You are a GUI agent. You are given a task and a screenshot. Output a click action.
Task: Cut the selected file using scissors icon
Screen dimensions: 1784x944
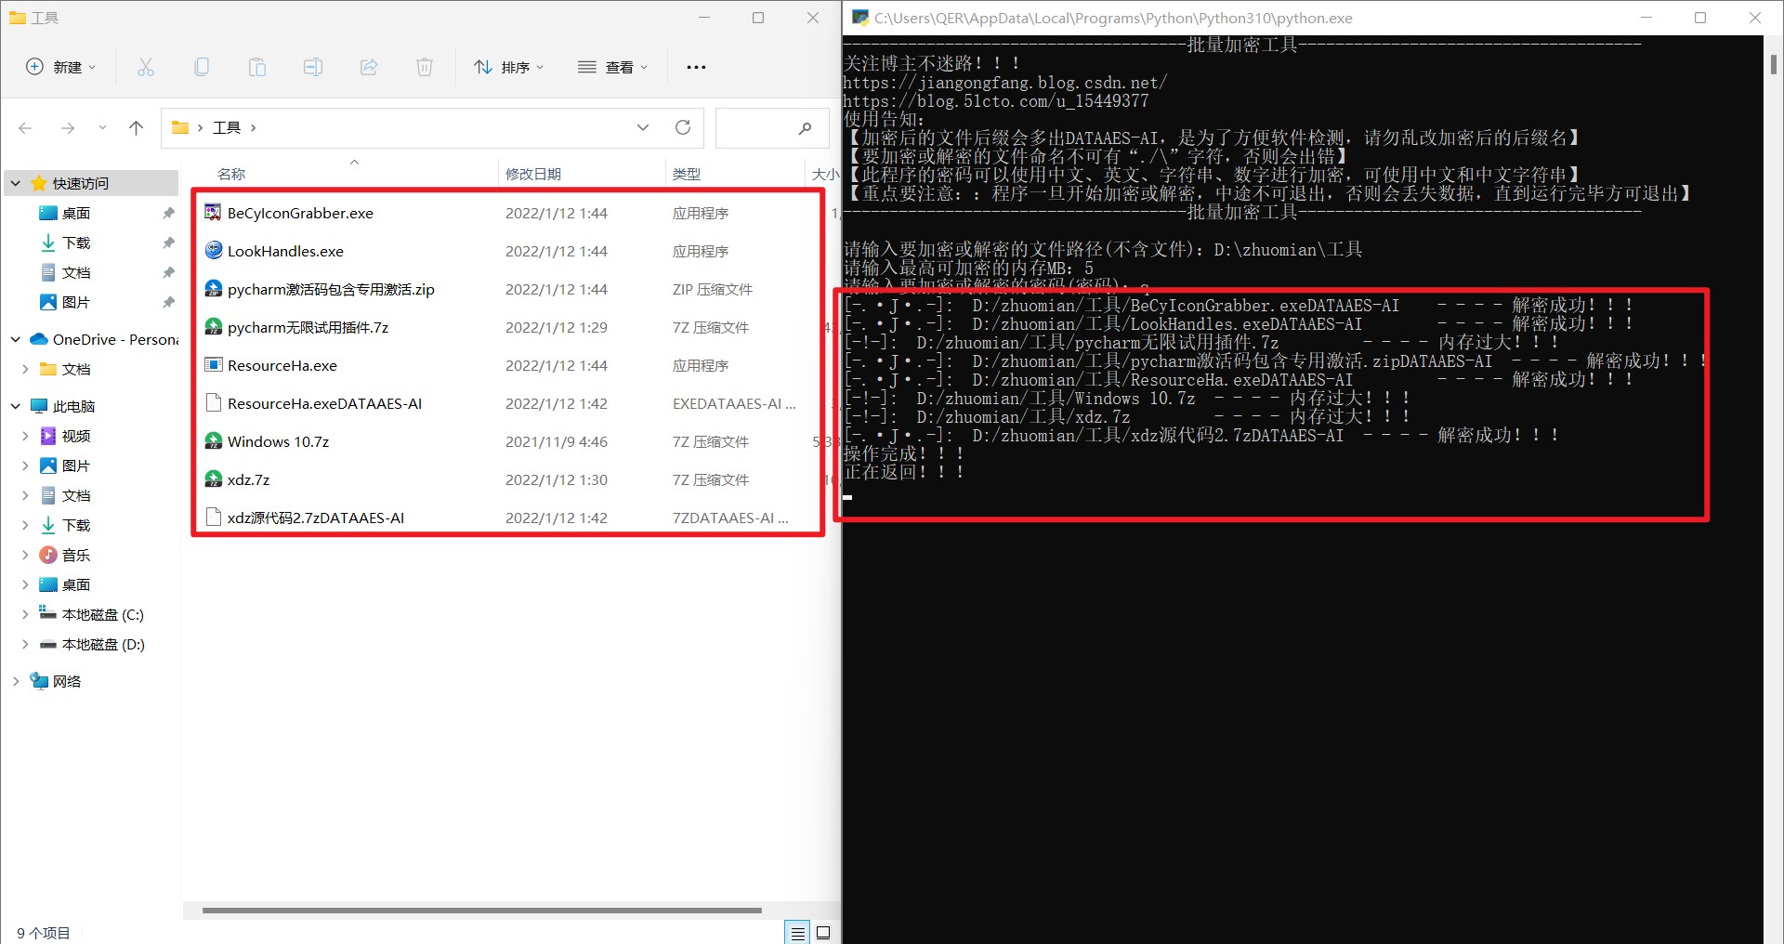click(x=145, y=66)
